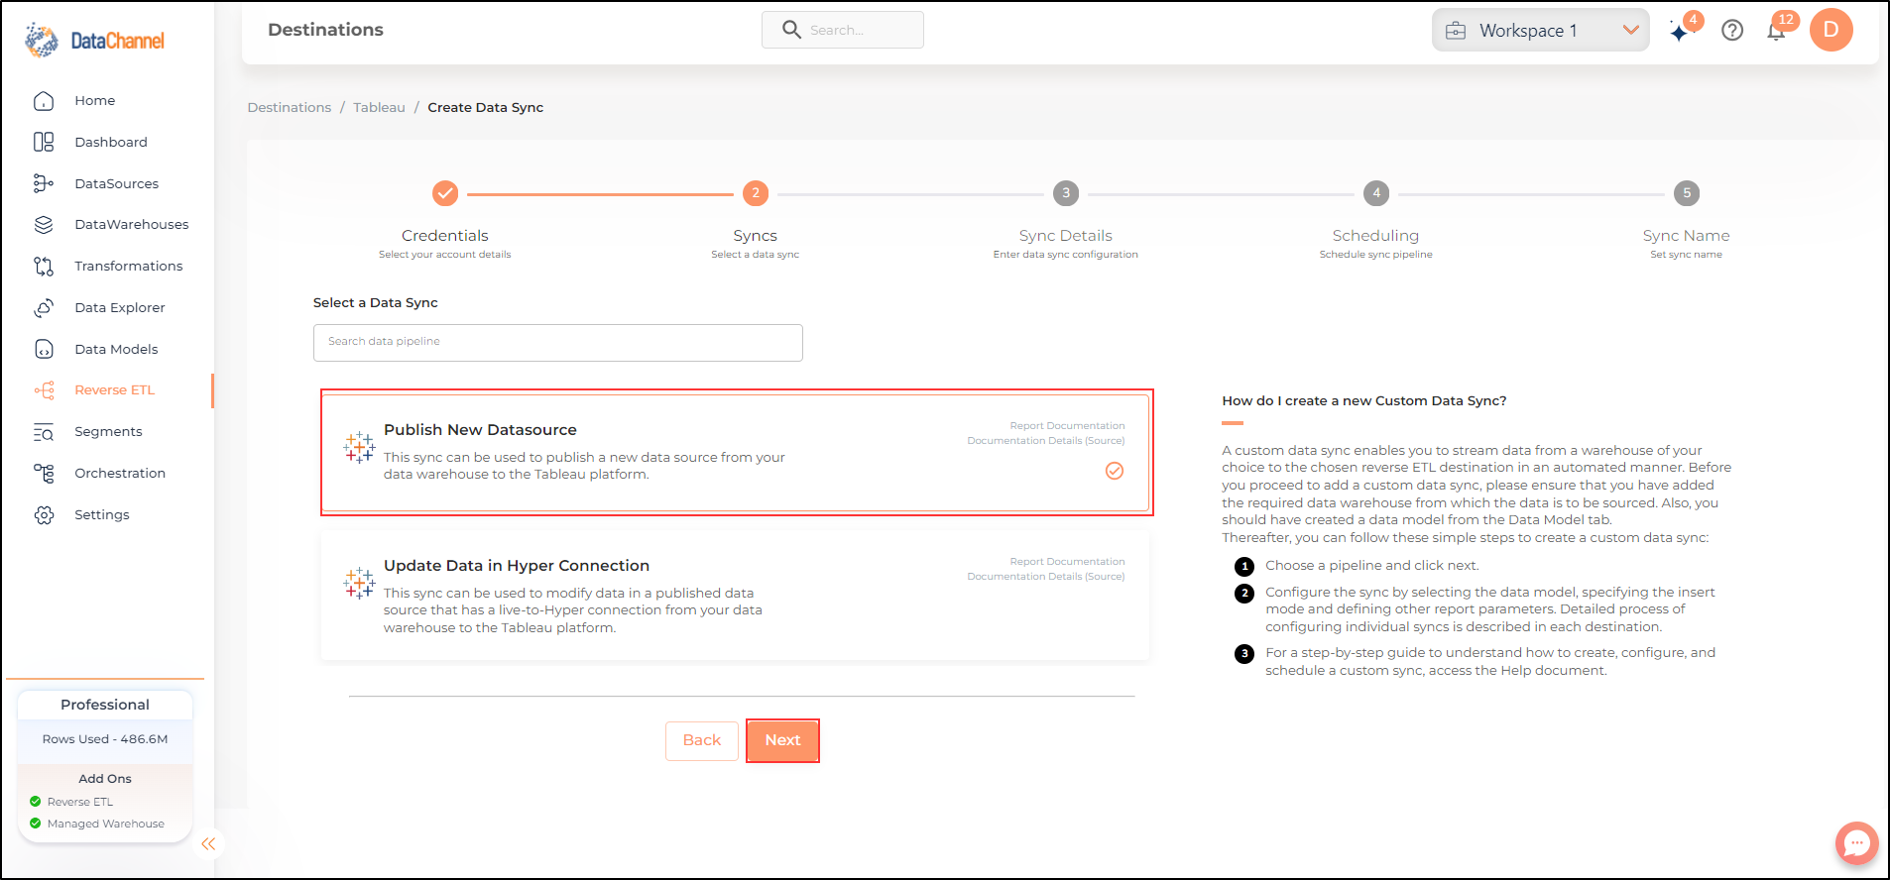The image size is (1890, 880).
Task: Toggle selected checkmark on Publish New Datasource
Action: [1115, 471]
